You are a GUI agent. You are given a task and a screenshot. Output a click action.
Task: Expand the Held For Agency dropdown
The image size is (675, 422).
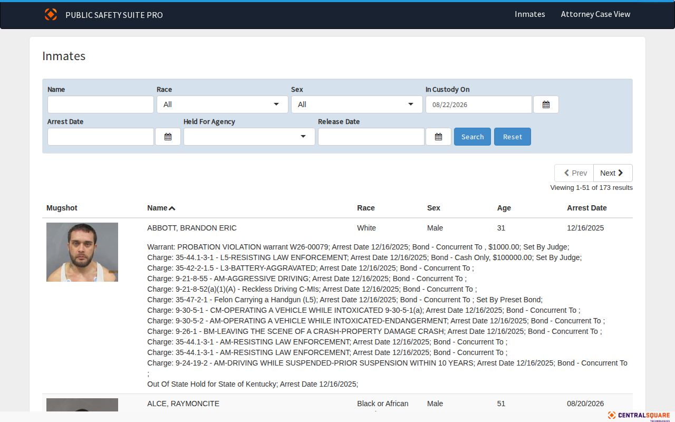249,137
